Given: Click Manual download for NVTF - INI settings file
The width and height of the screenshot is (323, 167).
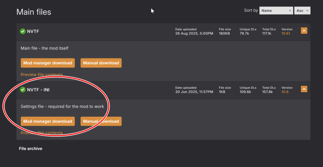Looking at the screenshot, I should point(101,121).
